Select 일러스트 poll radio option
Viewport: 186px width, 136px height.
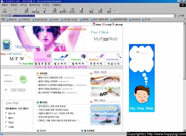click(6, 113)
